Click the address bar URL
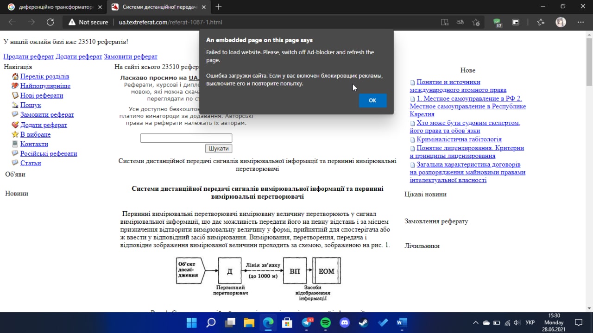593x333 pixels. tap(170, 22)
